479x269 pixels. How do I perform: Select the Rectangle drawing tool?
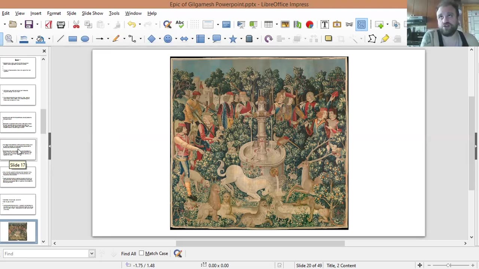[x=73, y=39]
